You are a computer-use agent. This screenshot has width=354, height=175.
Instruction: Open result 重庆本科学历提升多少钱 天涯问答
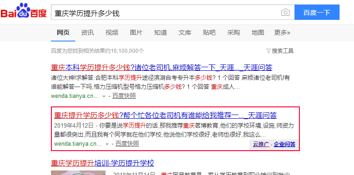pyautogui.click(x=161, y=68)
